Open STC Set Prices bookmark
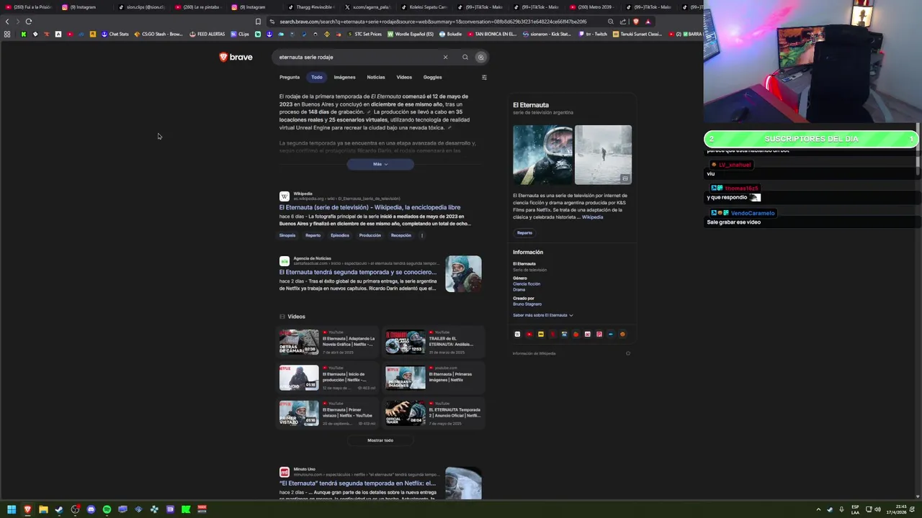 click(364, 34)
